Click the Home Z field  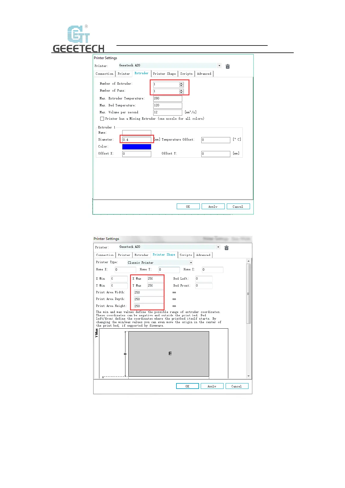(213, 270)
